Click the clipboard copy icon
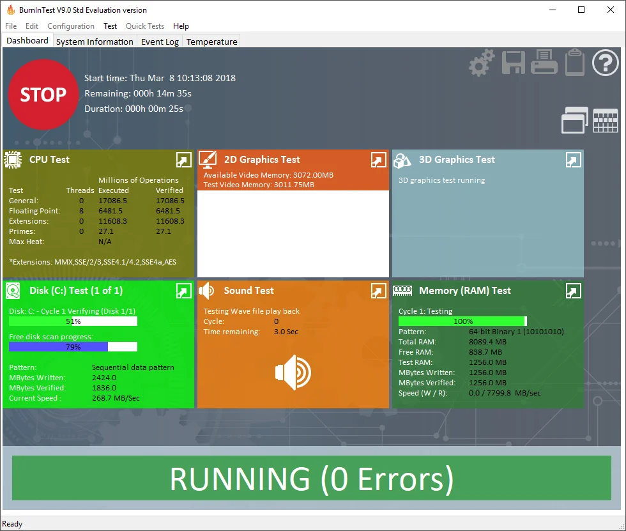Screen dimensions: 626x531 575,62
